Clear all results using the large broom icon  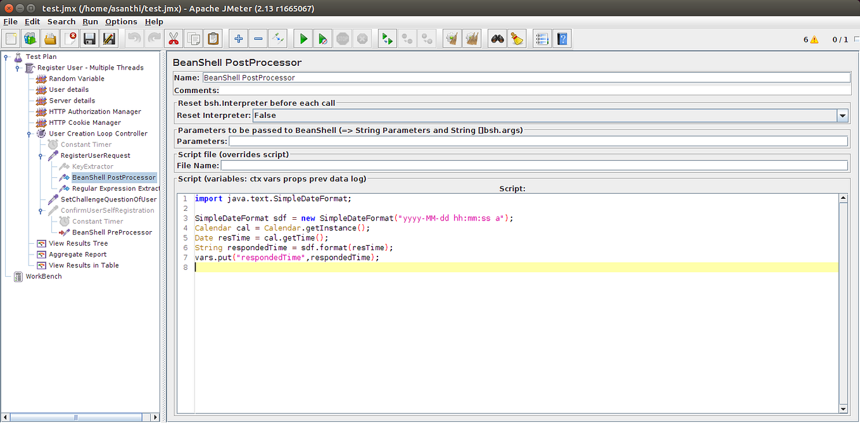click(472, 38)
